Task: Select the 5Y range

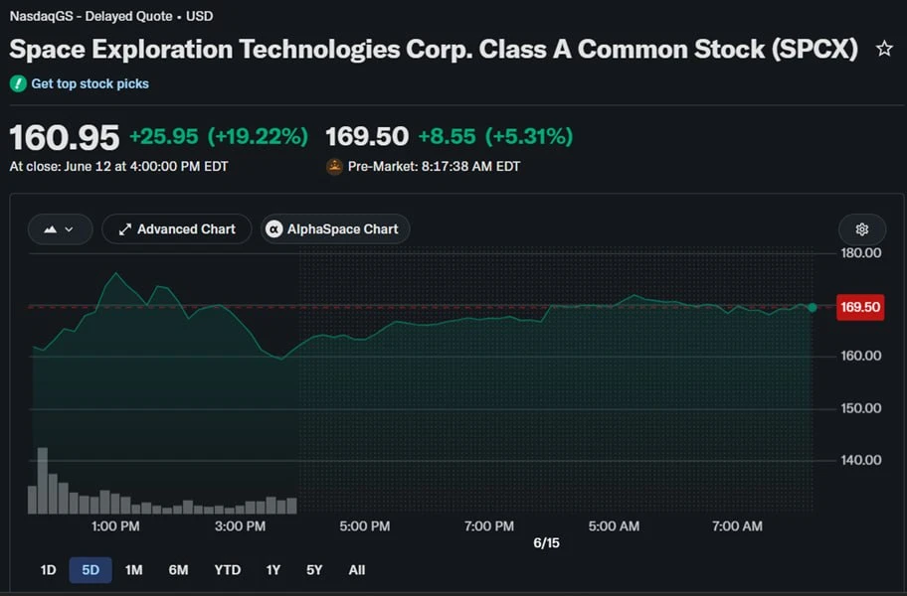Action: 314,570
